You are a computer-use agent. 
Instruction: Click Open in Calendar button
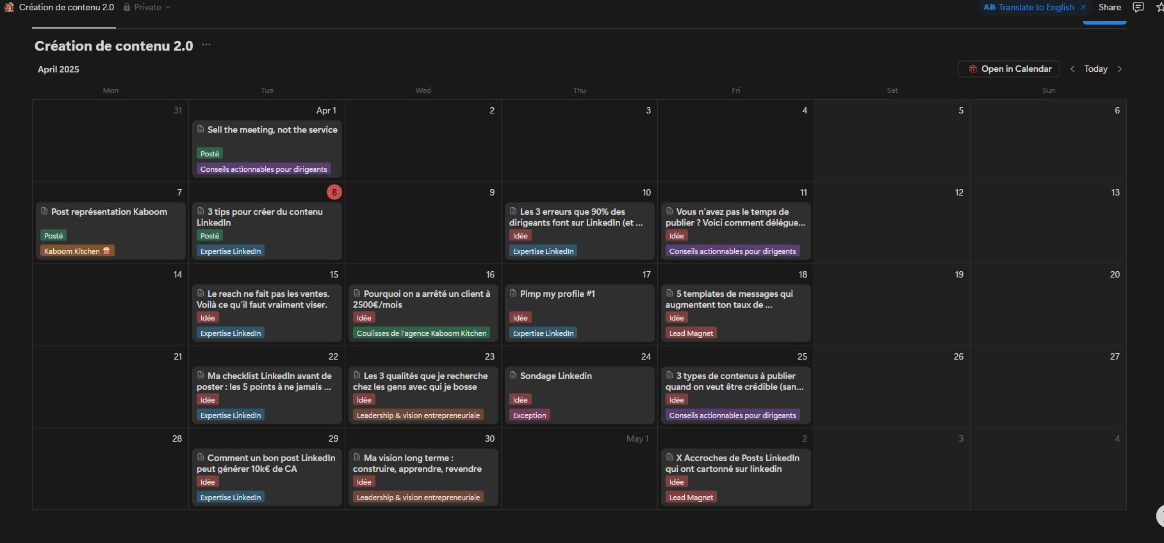point(1009,69)
